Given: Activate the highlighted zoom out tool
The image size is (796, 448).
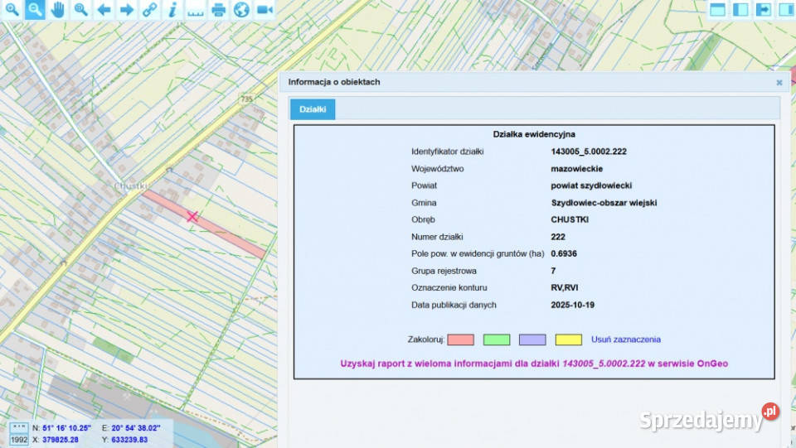Looking at the screenshot, I should pos(35,10).
